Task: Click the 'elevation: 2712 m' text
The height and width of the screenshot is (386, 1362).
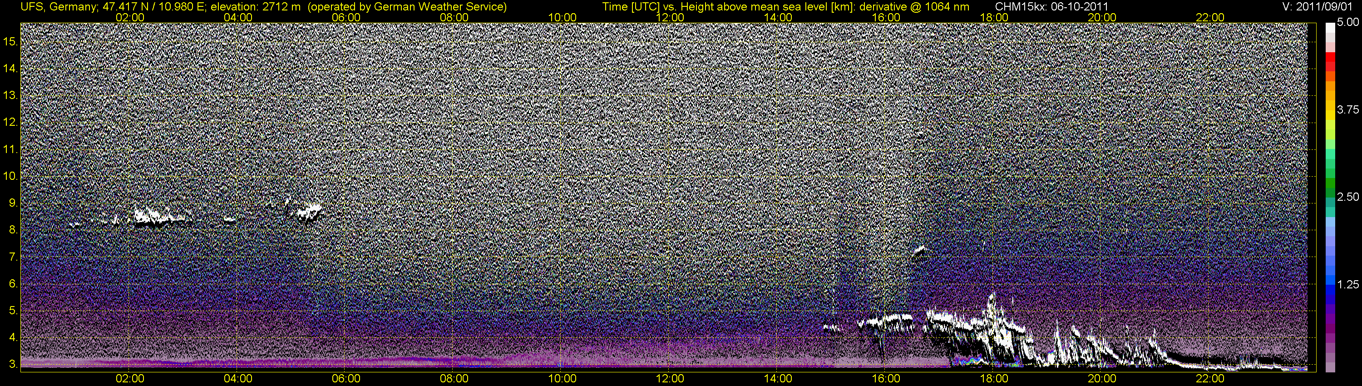Action: (x=255, y=7)
